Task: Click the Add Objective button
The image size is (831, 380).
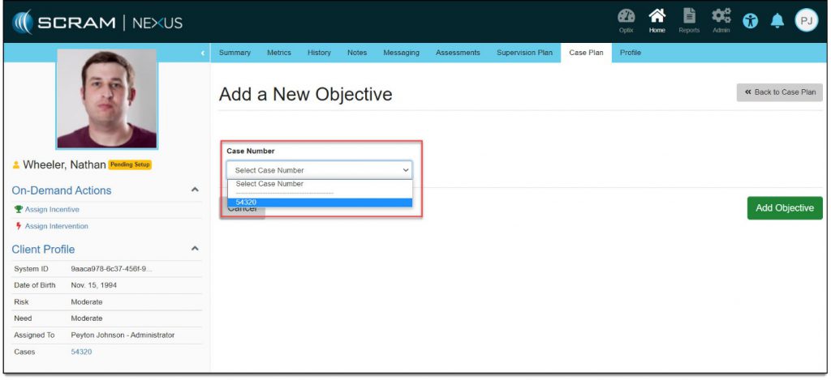Action: coord(784,208)
